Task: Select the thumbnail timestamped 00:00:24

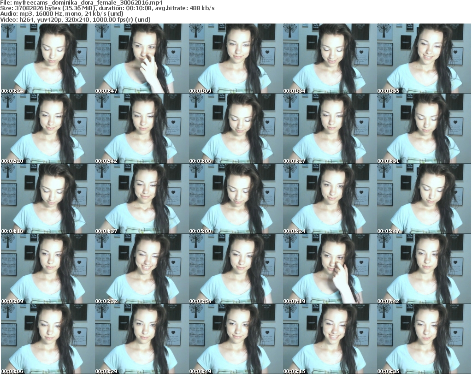Action: click(x=47, y=59)
